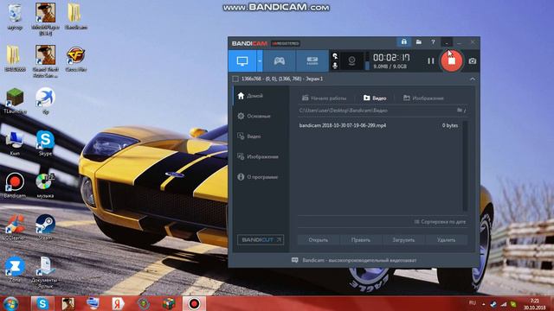Show hidden tray icons arrow
The height and width of the screenshot is (311, 554).
click(484, 303)
